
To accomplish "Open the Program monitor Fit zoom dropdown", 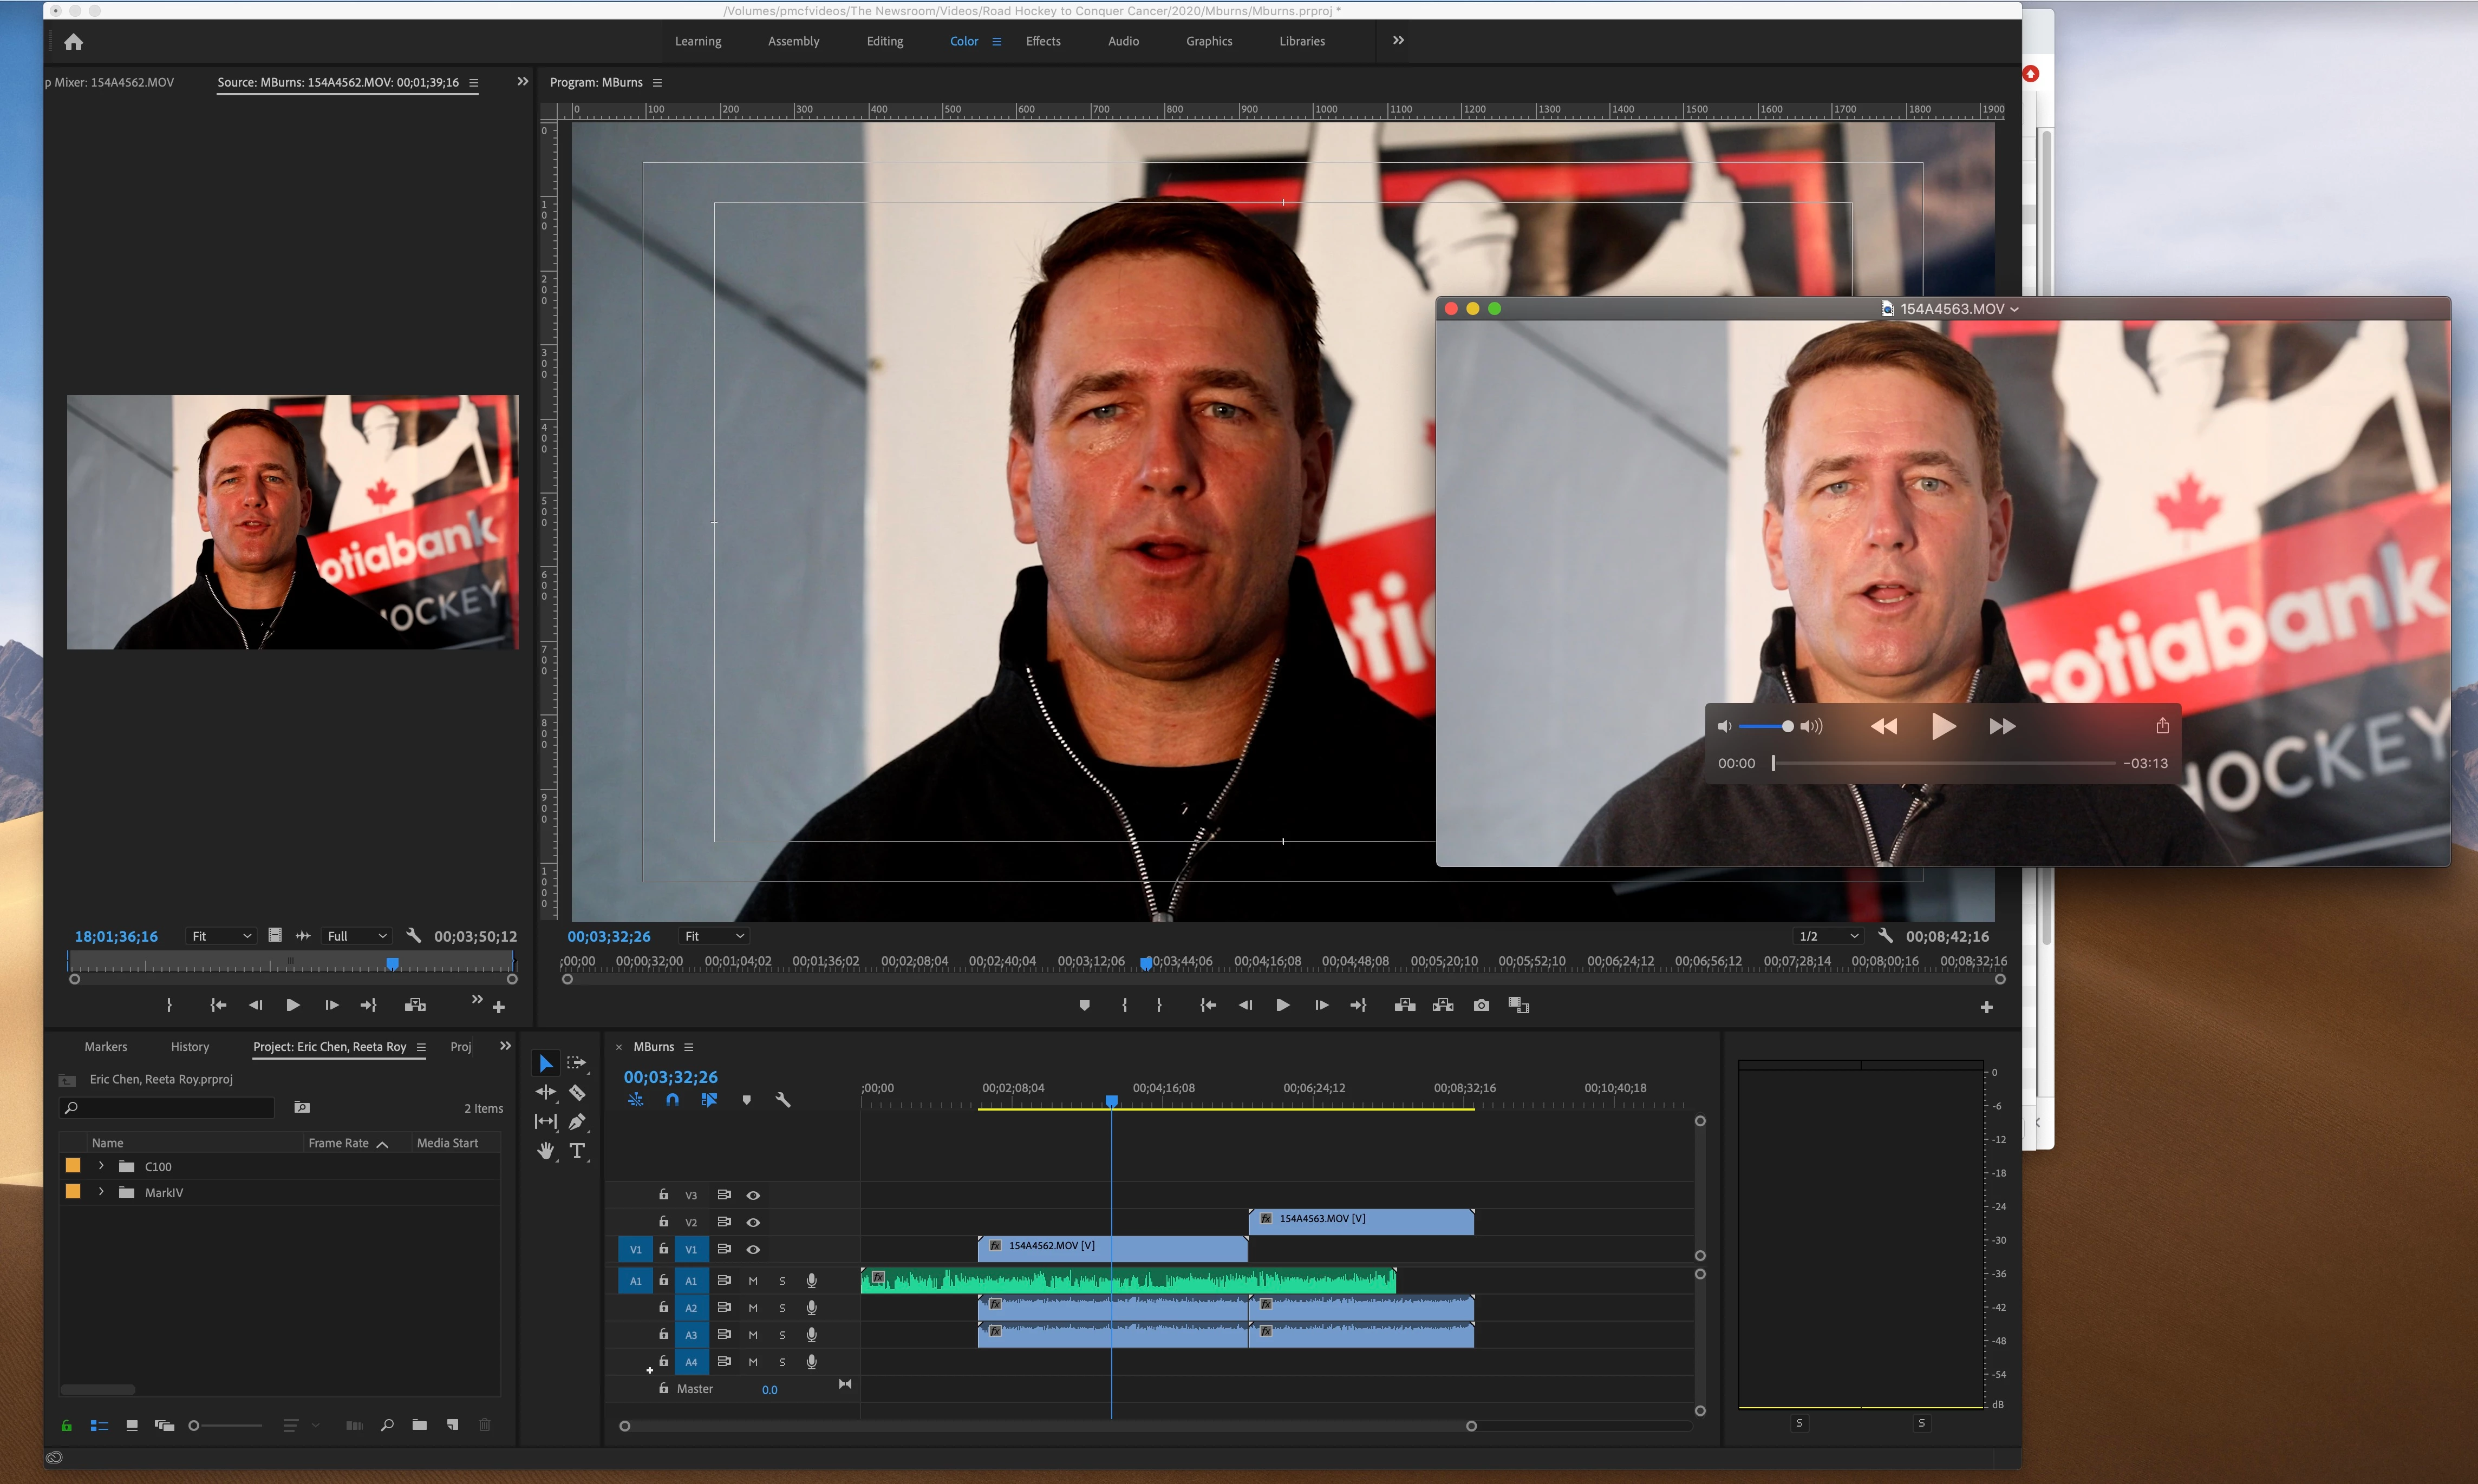I will point(713,936).
